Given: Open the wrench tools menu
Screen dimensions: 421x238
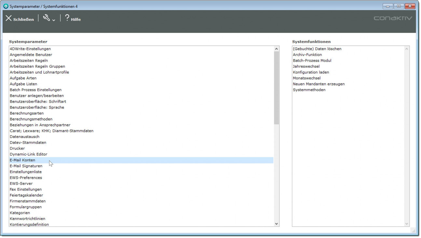Looking at the screenshot, I should (x=47, y=18).
